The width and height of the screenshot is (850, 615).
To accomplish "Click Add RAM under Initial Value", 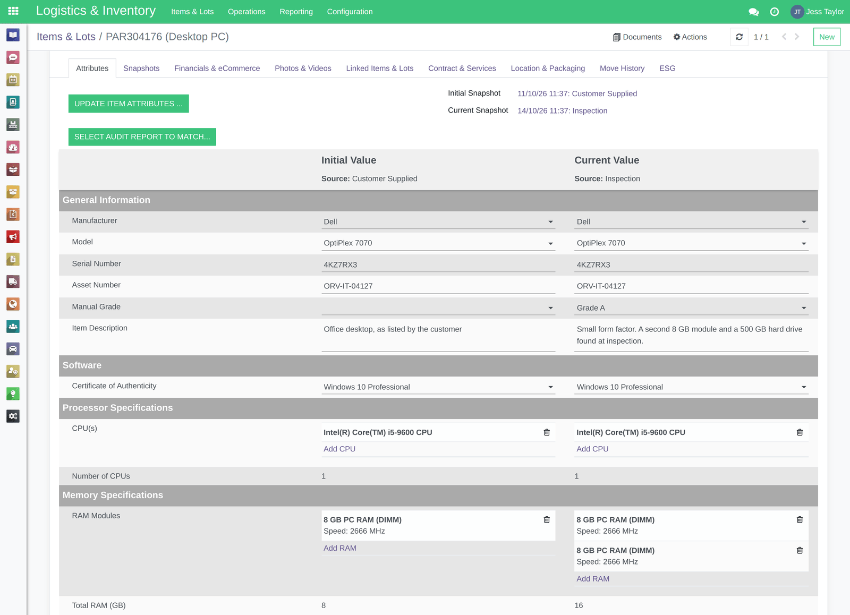I will (x=340, y=548).
